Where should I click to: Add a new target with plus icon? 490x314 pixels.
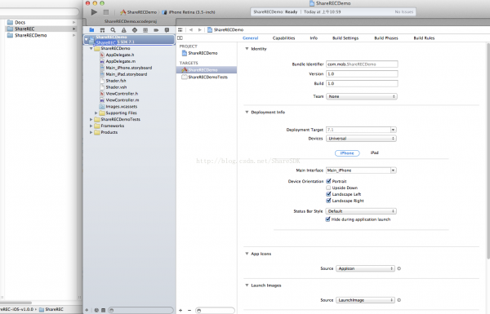[180, 310]
